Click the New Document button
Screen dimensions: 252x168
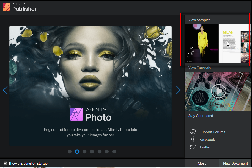coord(235,163)
